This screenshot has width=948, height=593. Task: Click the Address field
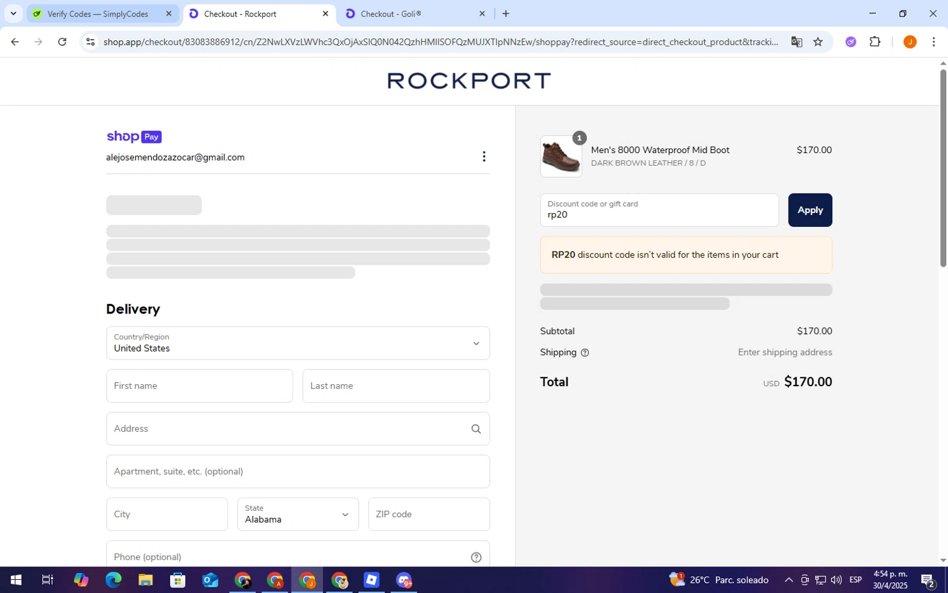298,429
